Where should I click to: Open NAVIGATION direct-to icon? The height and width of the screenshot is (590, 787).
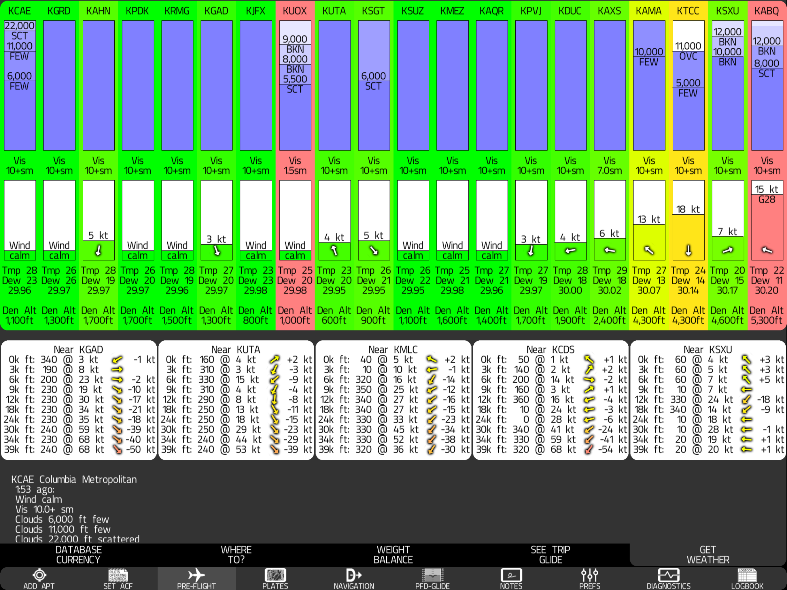[x=354, y=575]
